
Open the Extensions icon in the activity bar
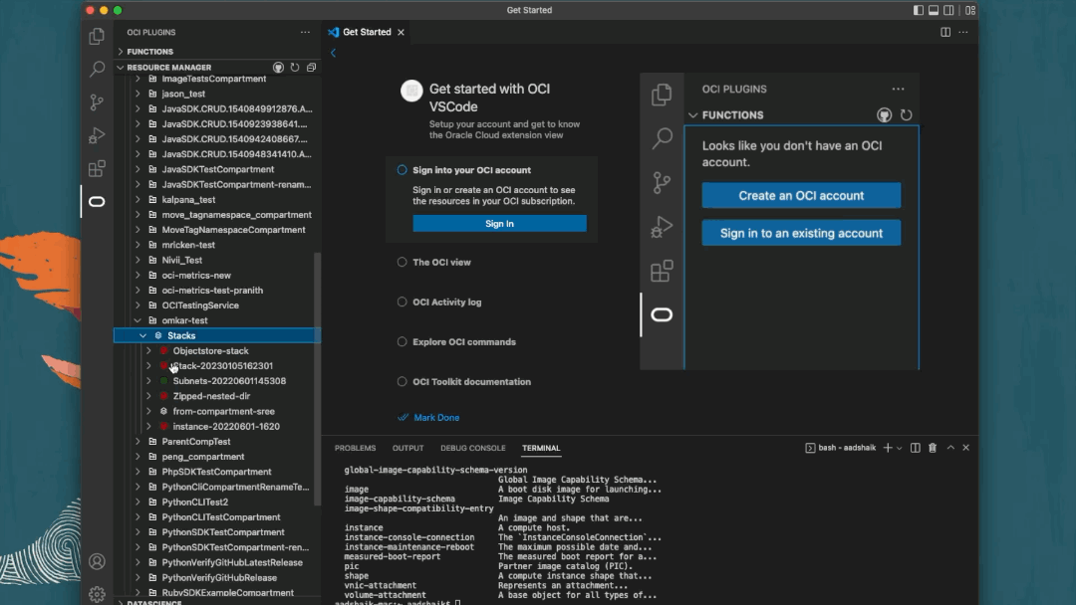[96, 169]
